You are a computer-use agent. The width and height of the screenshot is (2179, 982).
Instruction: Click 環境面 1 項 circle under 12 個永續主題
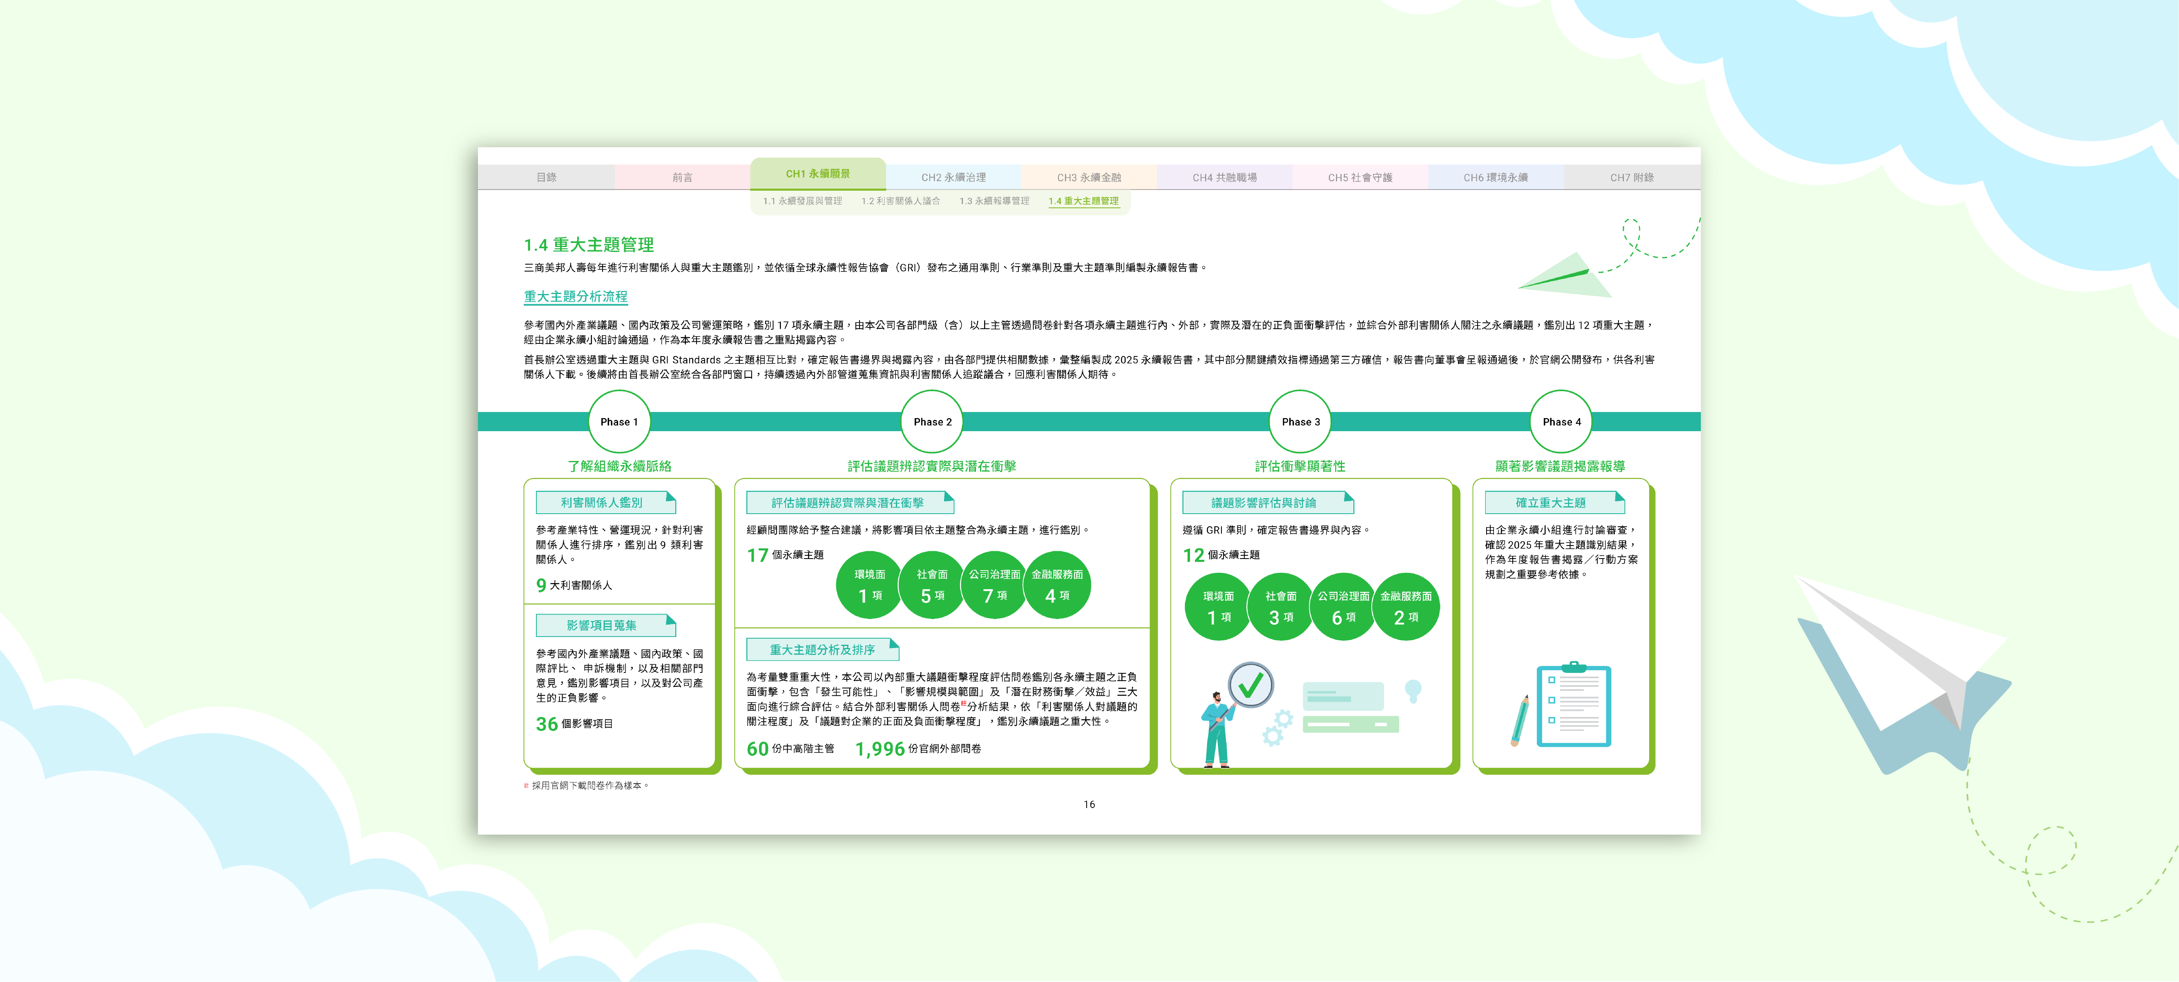(1218, 607)
